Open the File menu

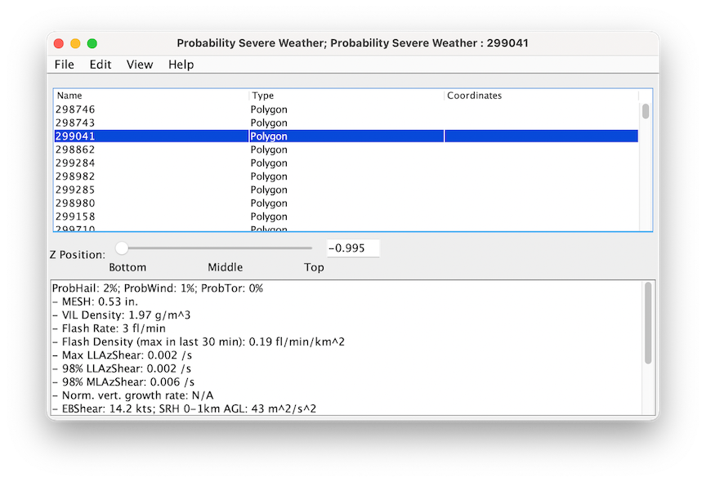[64, 65]
